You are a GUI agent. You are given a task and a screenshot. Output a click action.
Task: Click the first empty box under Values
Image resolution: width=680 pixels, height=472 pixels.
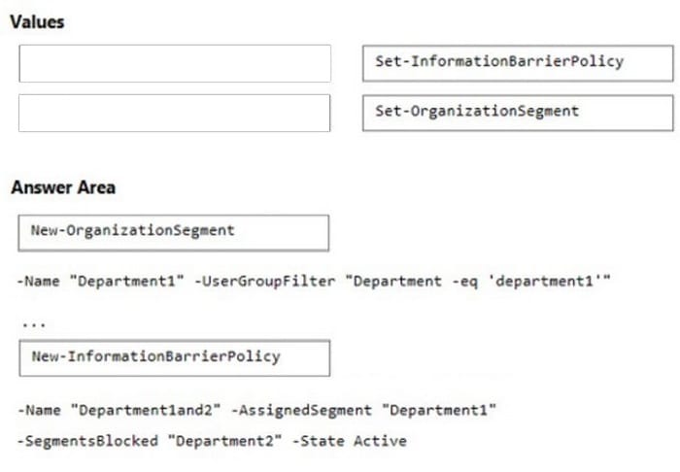[x=175, y=63]
